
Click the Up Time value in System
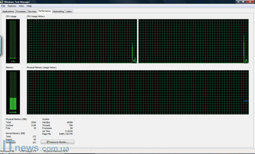69,131
